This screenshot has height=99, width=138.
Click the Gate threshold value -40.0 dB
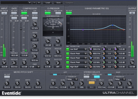click(x=14, y=56)
